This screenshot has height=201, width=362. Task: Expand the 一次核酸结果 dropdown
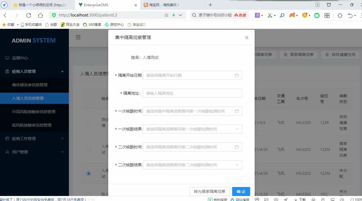point(192,129)
